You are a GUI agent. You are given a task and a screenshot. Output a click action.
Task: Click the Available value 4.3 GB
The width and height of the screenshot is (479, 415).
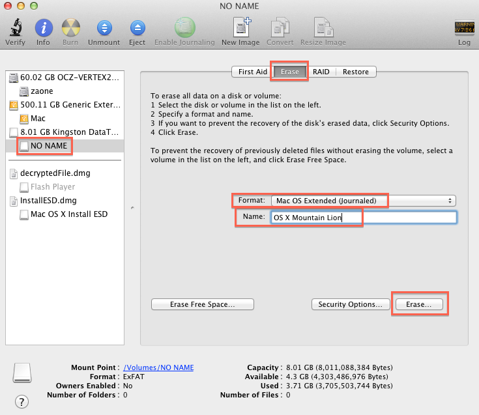tap(337, 377)
